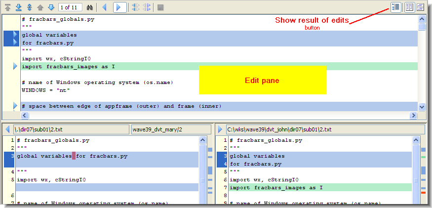Click the blue left-pointing triangle toolbar button

tap(104, 7)
